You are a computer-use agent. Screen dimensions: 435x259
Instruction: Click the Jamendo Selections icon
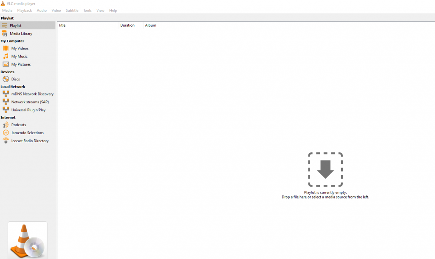[6, 133]
